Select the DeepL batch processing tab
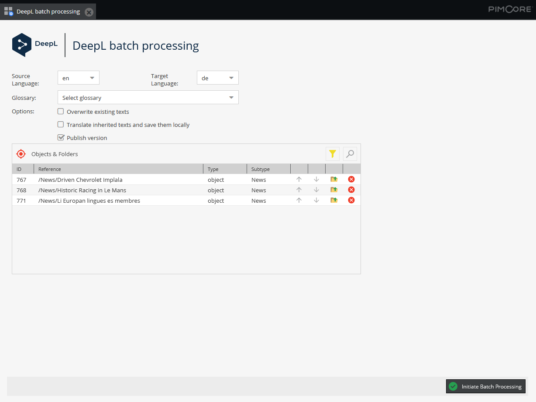This screenshot has width=536, height=402. click(48, 12)
